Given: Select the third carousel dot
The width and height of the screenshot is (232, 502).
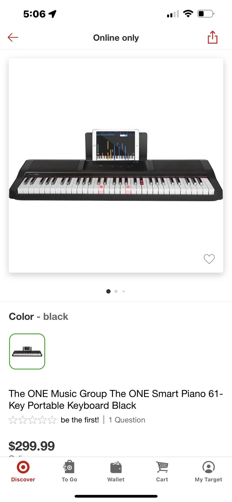Looking at the screenshot, I should point(123,291).
